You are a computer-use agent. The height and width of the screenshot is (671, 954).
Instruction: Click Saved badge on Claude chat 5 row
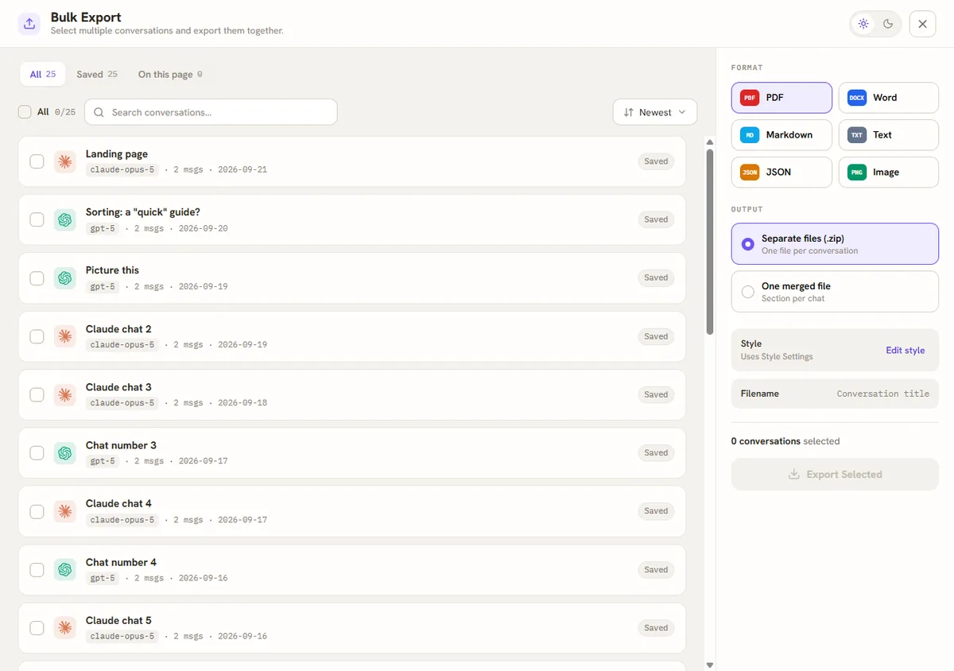(x=656, y=627)
